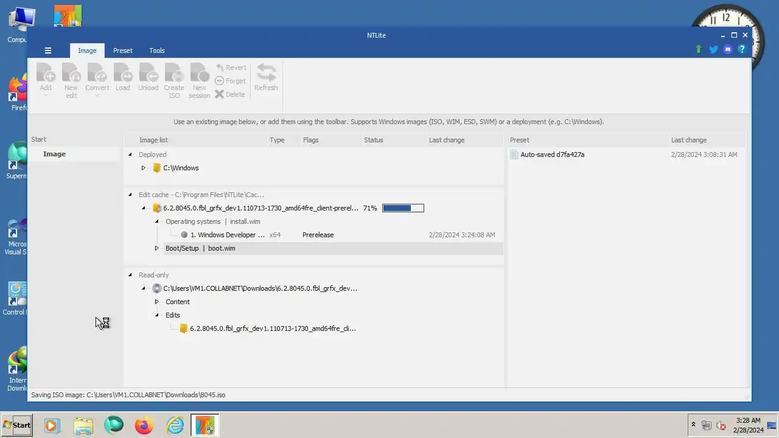Collapse the read-only Downloads ISO node
The height and width of the screenshot is (438, 779).
(143, 288)
